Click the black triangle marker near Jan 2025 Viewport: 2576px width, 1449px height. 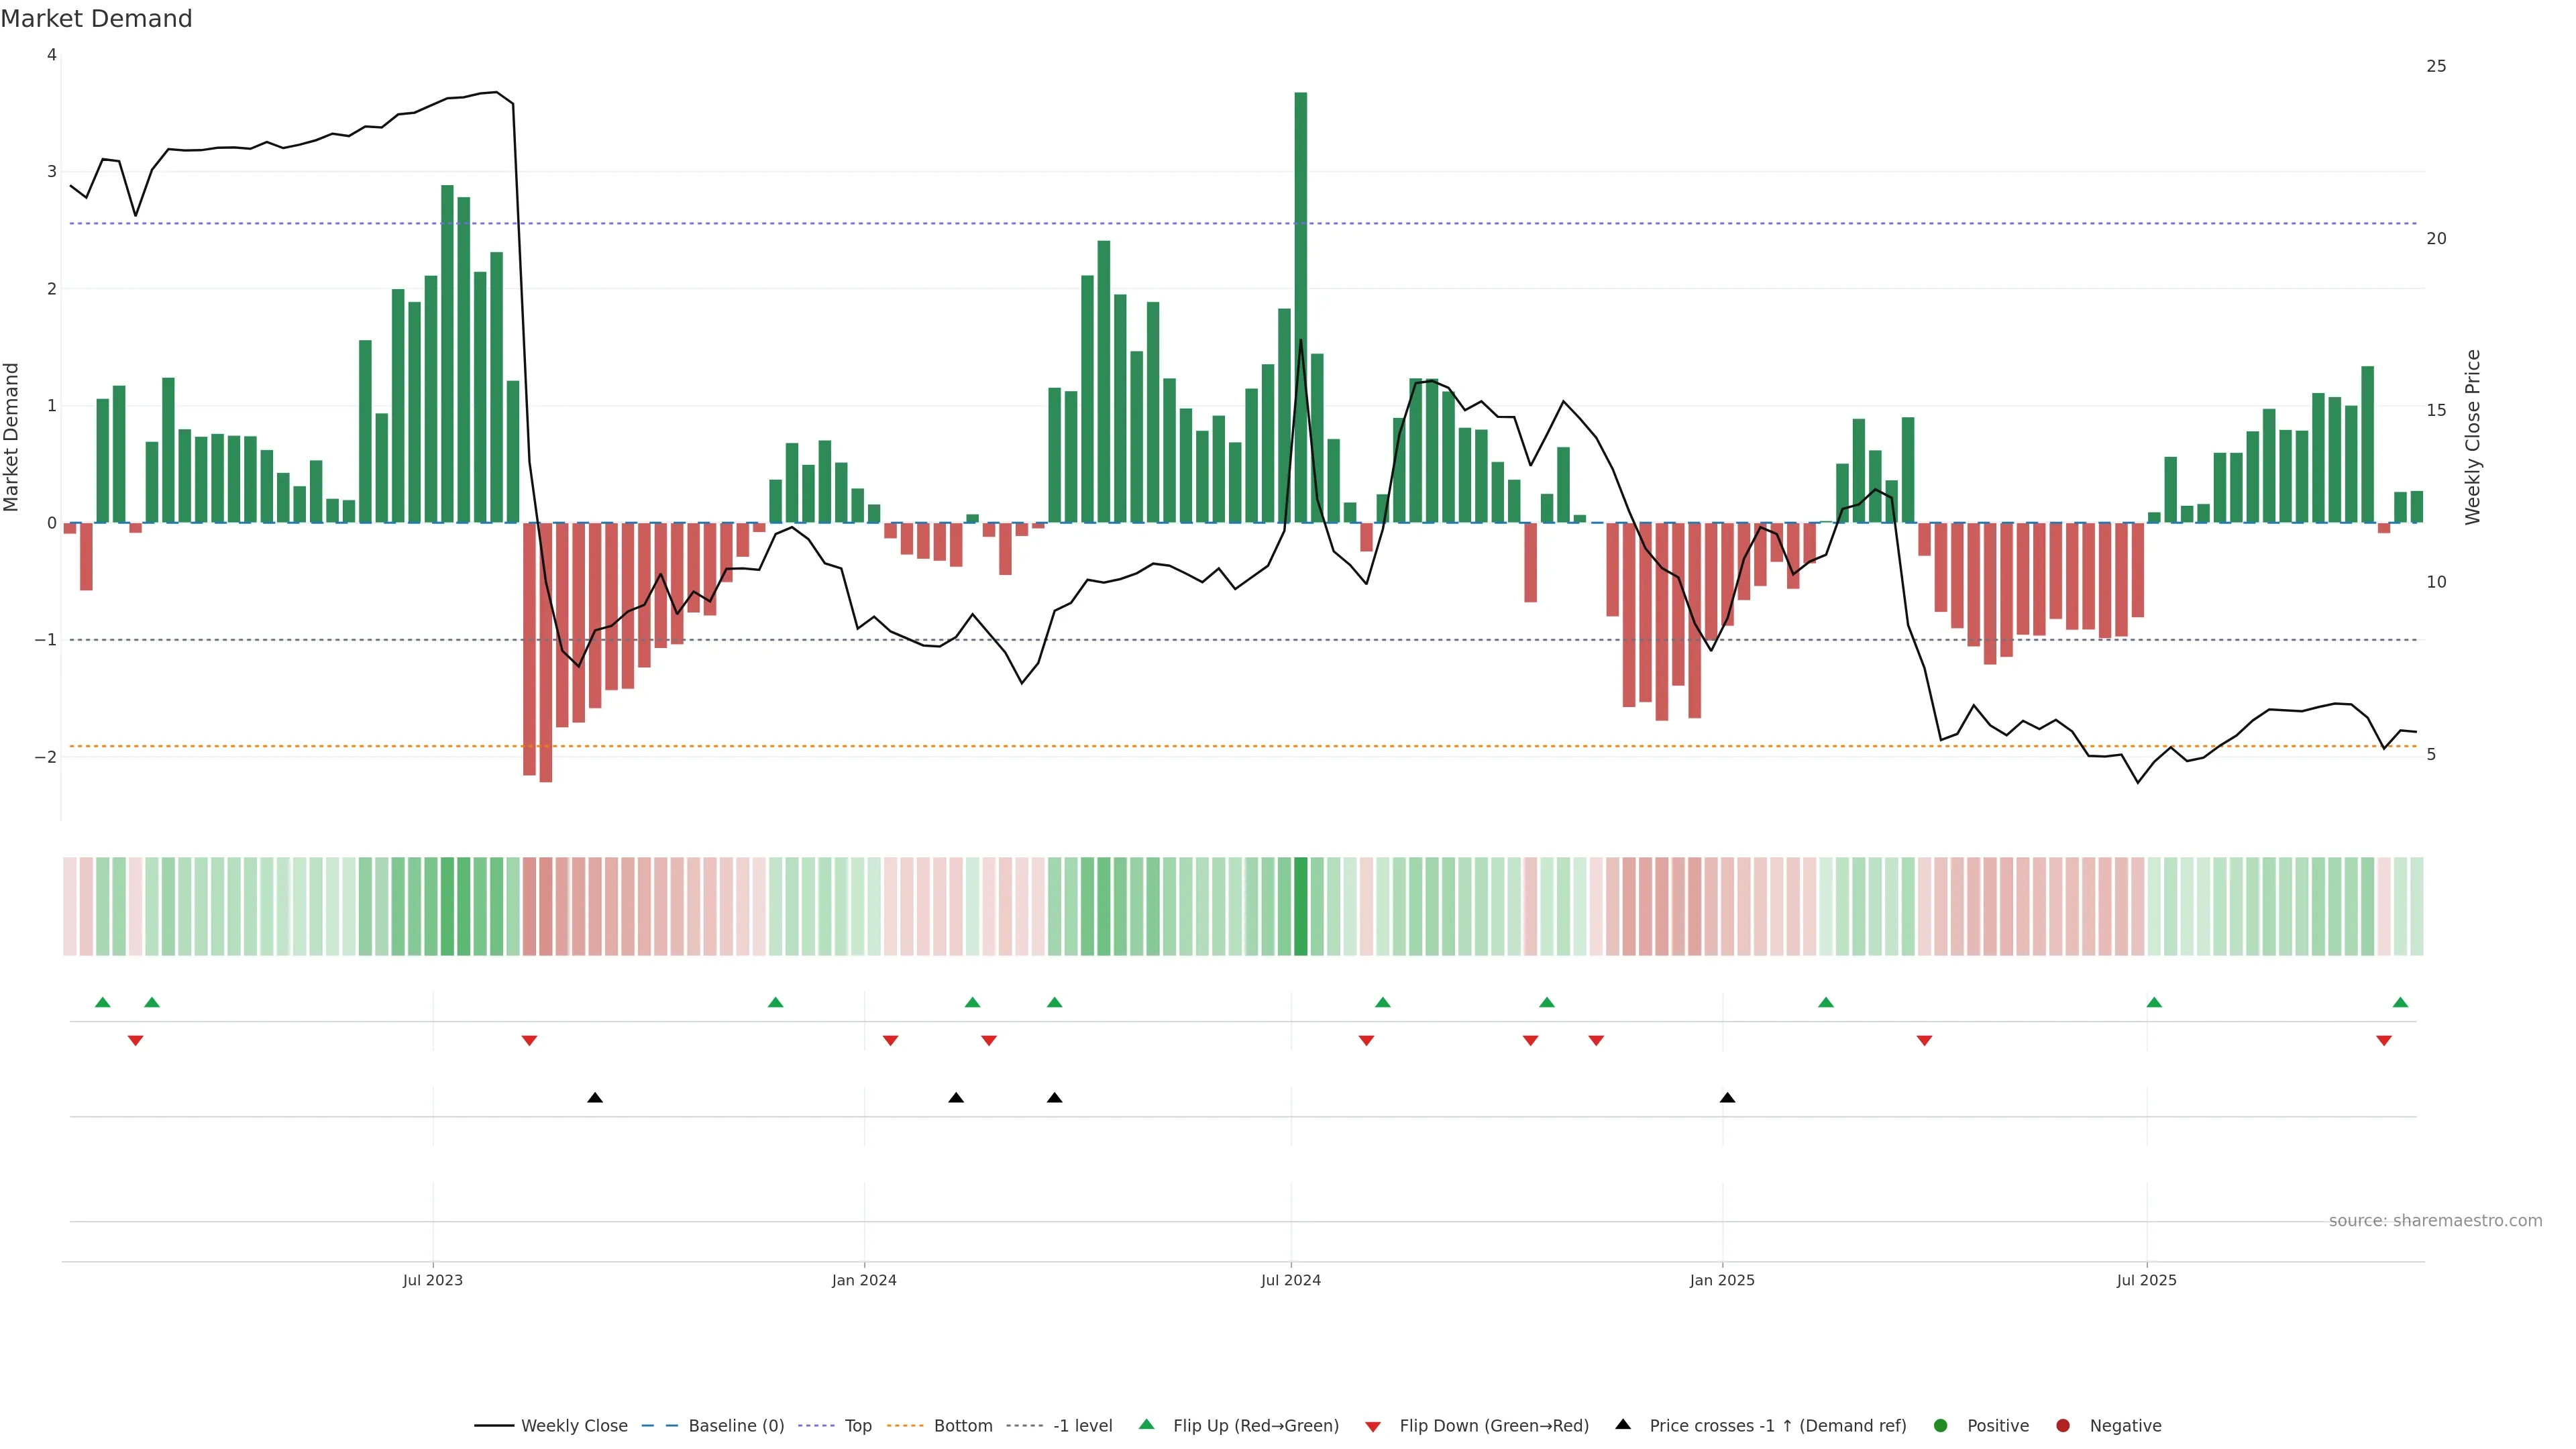(1727, 1098)
